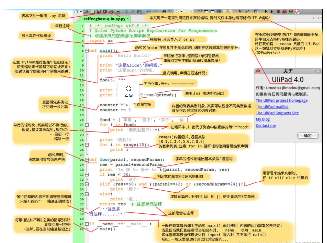The height and width of the screenshot is (243, 327).
Task: Open find with binoculars icon
Action: [164, 11]
